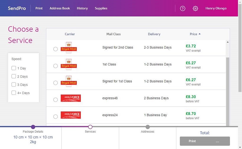Click the service list scroll up arrow
Screen dimensions: 242x149
[x=228, y=42]
